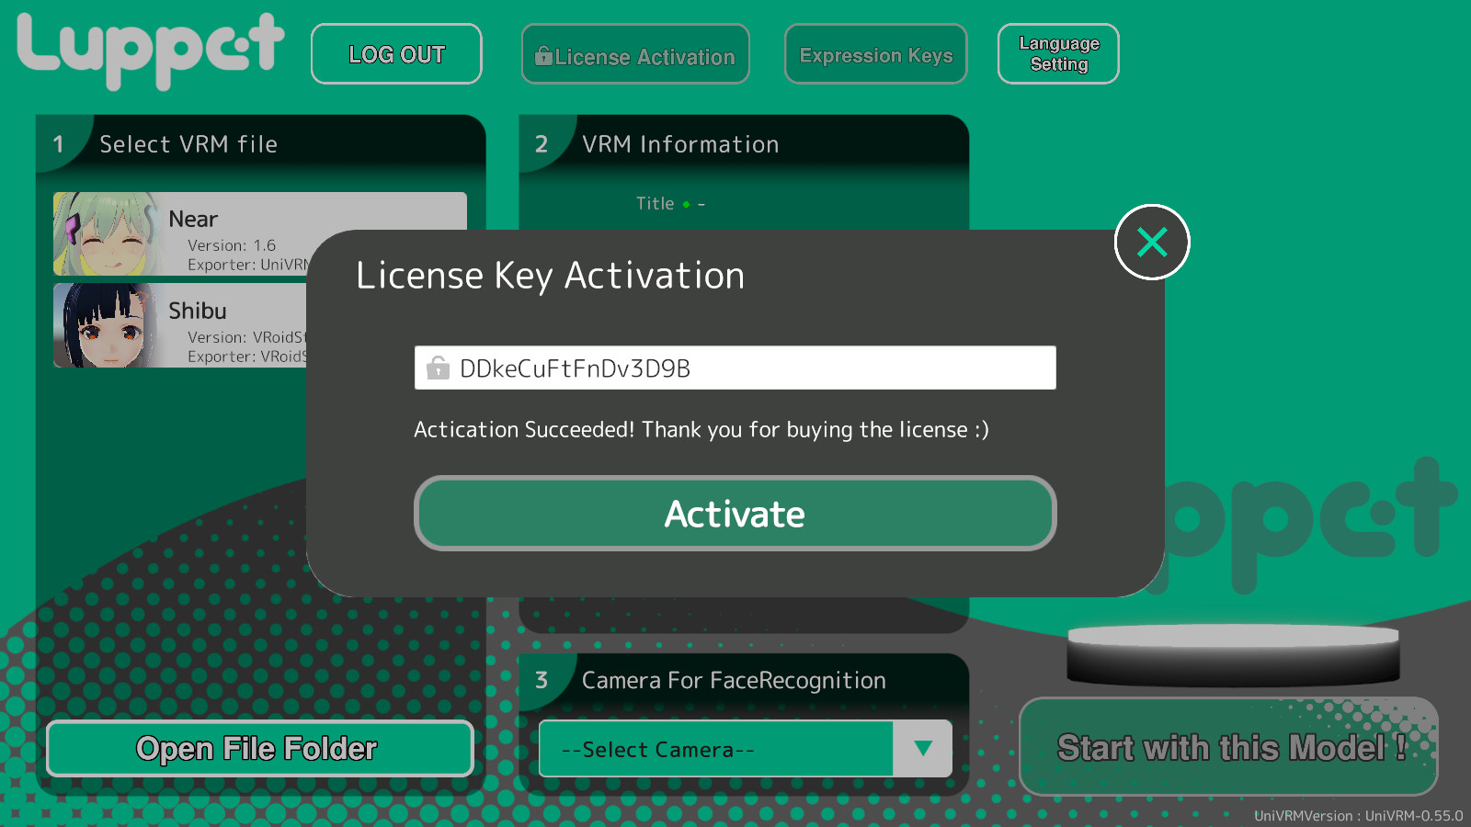This screenshot has width=1471, height=827.
Task: Click the green Activate button
Action: coord(735,514)
